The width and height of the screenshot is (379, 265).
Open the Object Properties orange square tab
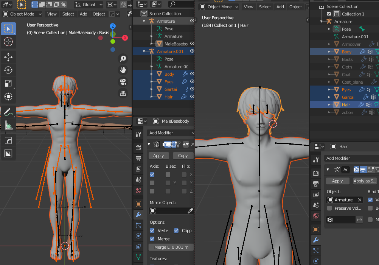[138, 204]
